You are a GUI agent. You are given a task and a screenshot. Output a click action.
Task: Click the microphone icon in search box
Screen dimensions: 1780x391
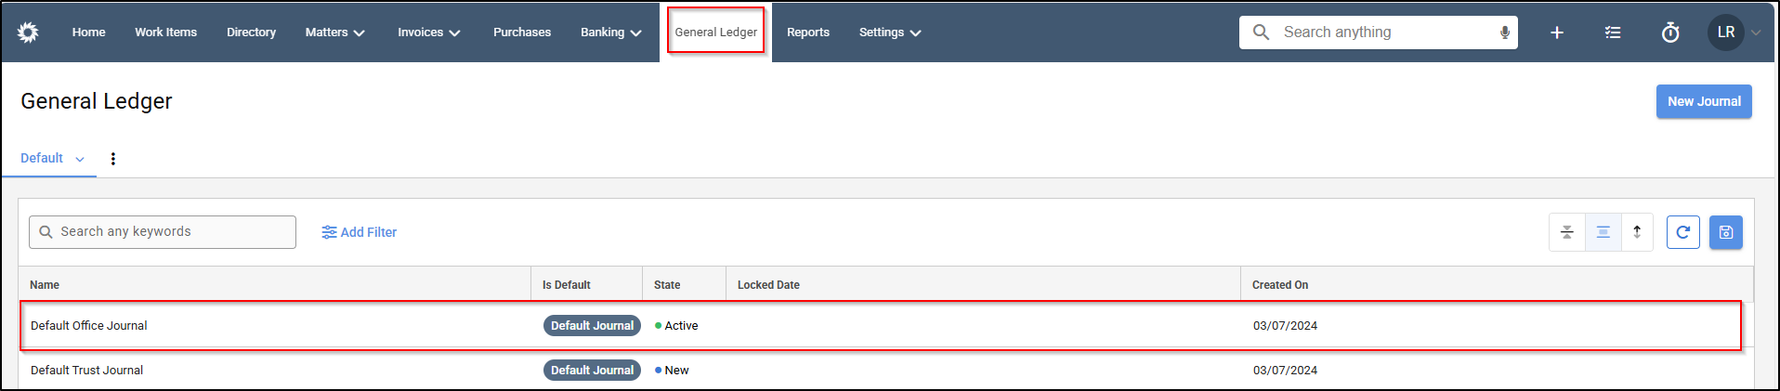coord(1504,33)
